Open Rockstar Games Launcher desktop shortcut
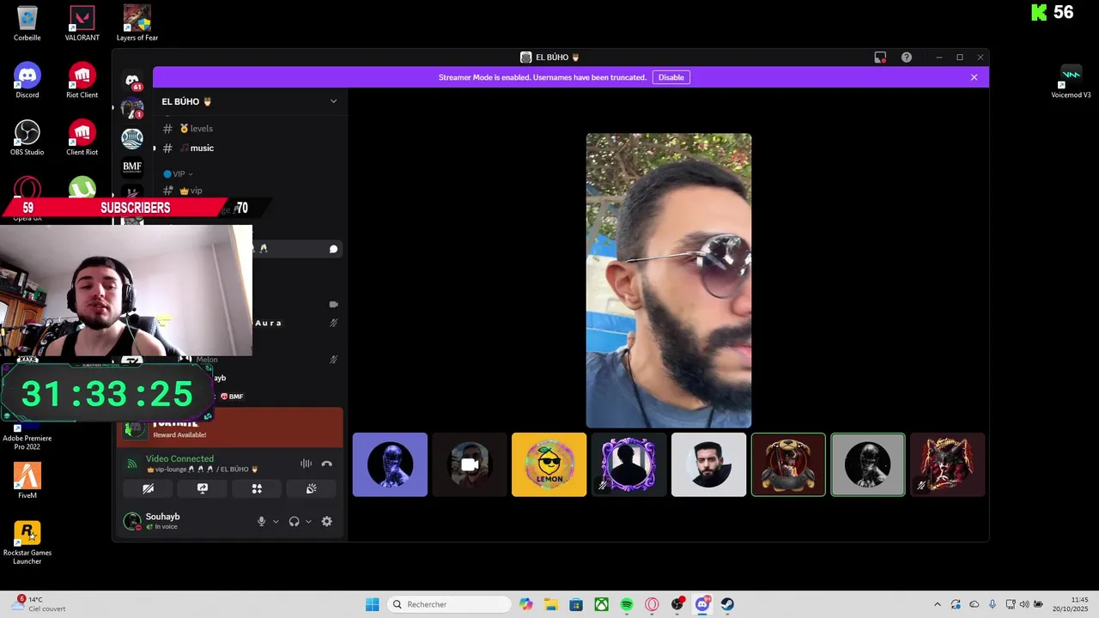The width and height of the screenshot is (1099, 618). pos(27,542)
